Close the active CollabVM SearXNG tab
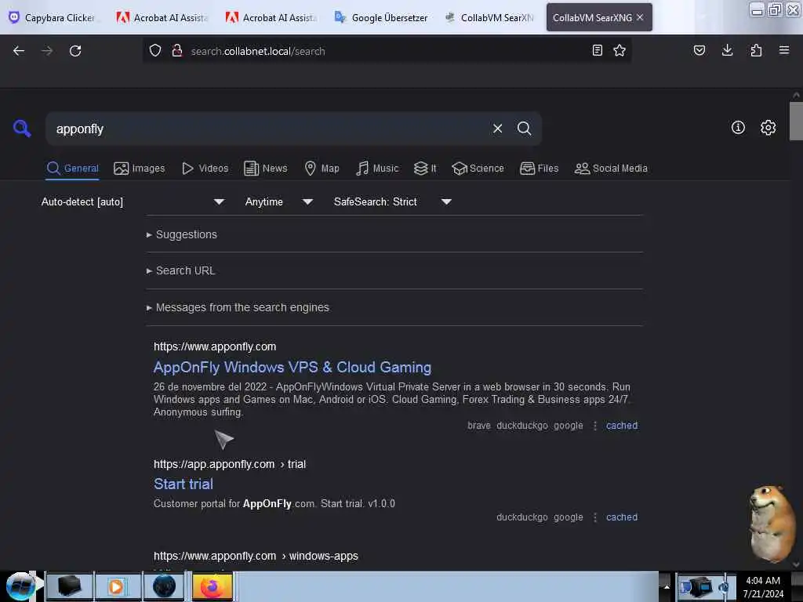The height and width of the screenshot is (602, 803). point(640,17)
